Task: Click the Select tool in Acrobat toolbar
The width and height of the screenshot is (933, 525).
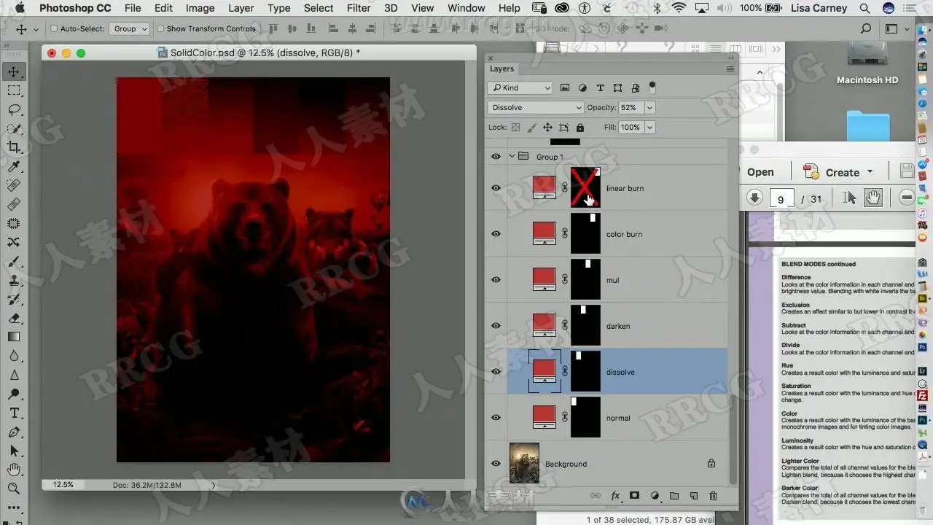Action: point(849,198)
